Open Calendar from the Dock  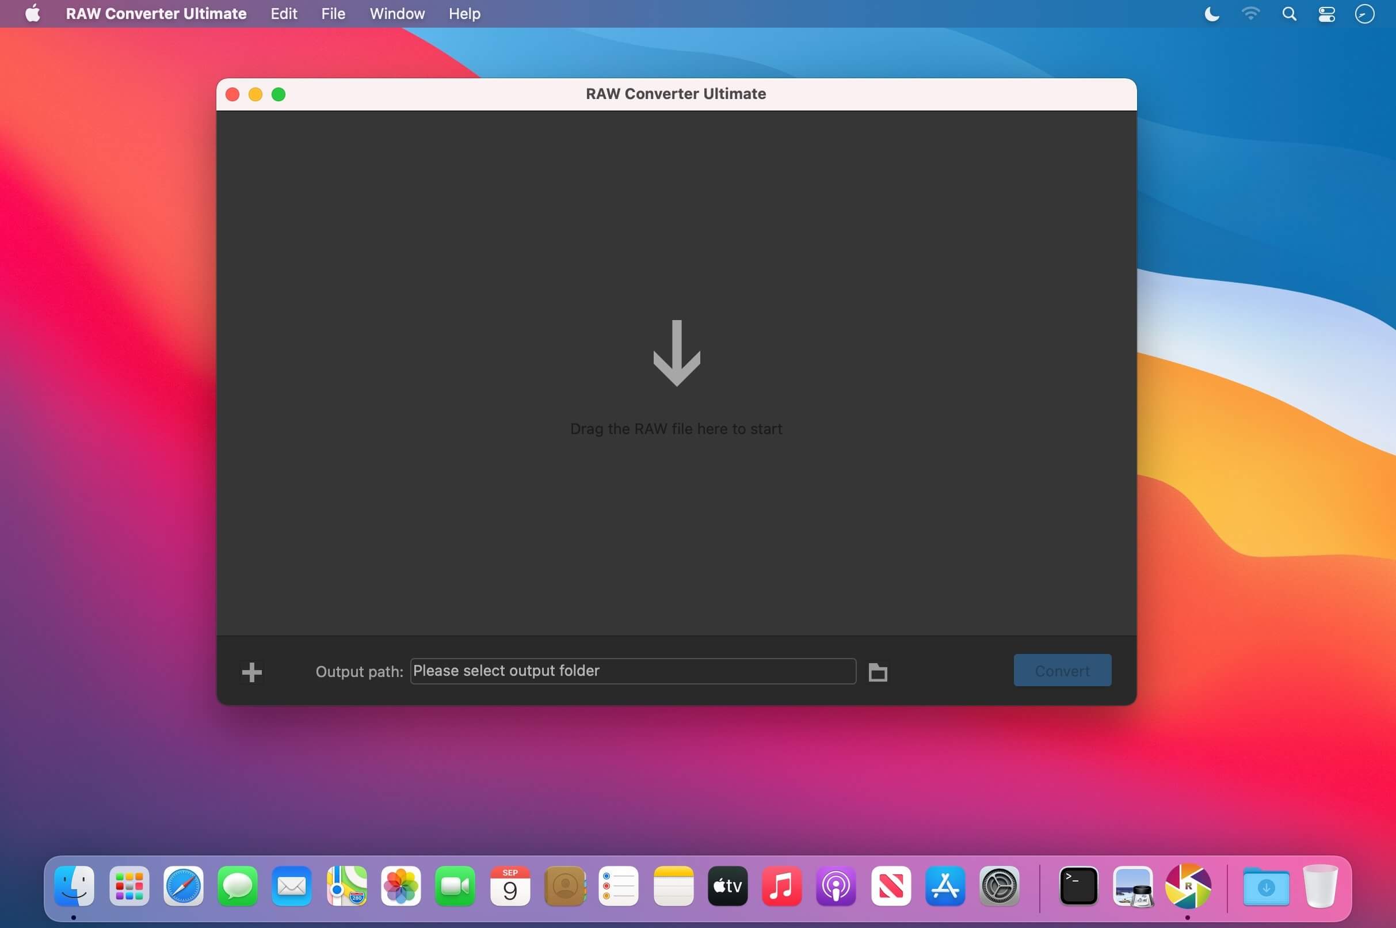click(510, 886)
